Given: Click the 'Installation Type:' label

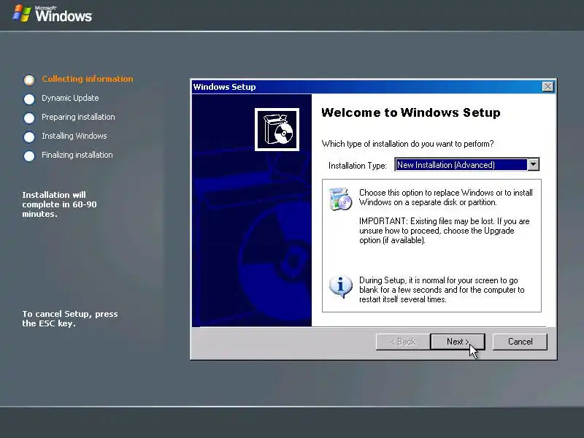Looking at the screenshot, I should [358, 166].
